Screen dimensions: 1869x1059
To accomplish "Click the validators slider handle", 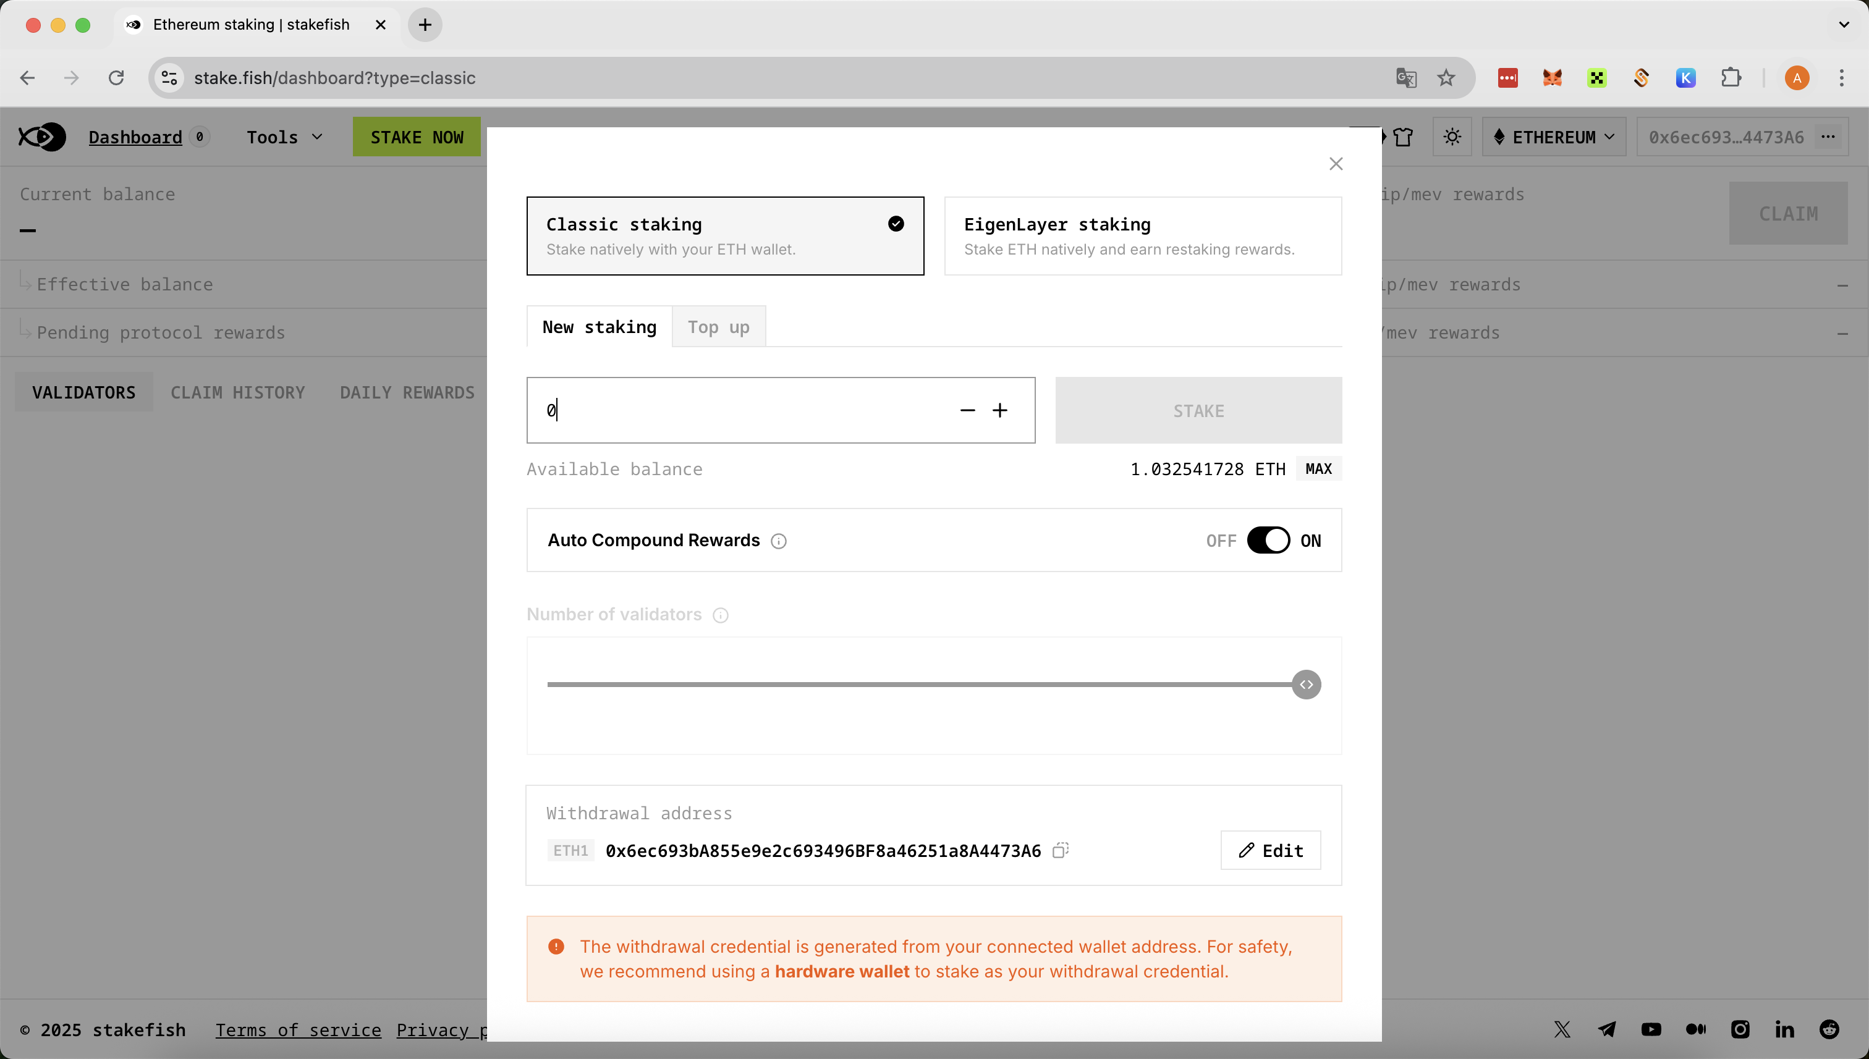I will pyautogui.click(x=1307, y=685).
